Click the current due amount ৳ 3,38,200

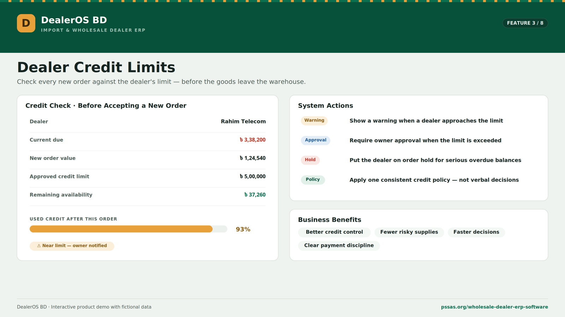point(252,140)
